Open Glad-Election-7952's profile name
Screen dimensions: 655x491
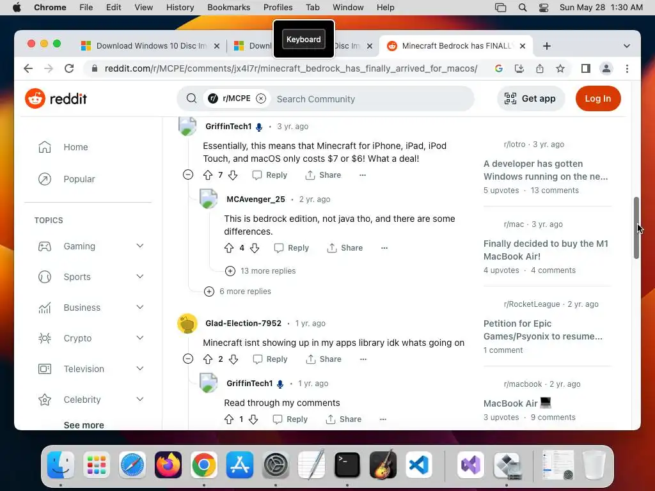tap(243, 323)
